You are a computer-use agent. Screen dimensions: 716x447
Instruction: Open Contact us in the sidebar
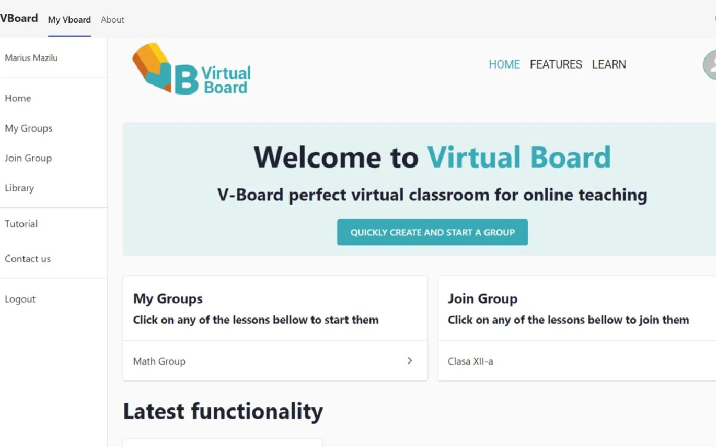point(28,258)
